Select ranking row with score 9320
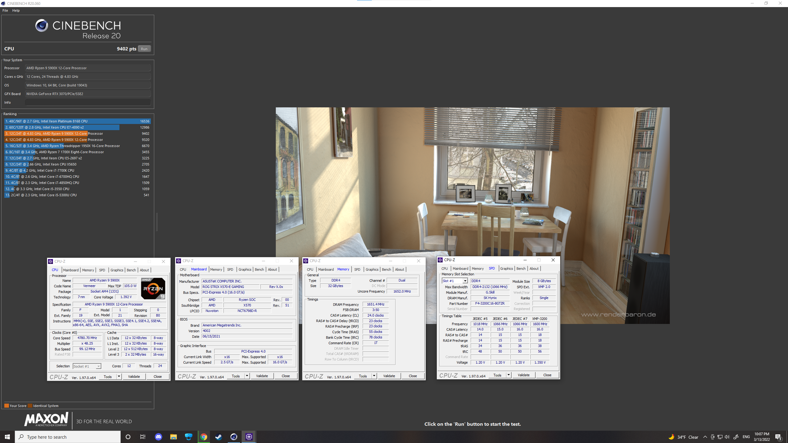788x443 pixels. pos(77,140)
